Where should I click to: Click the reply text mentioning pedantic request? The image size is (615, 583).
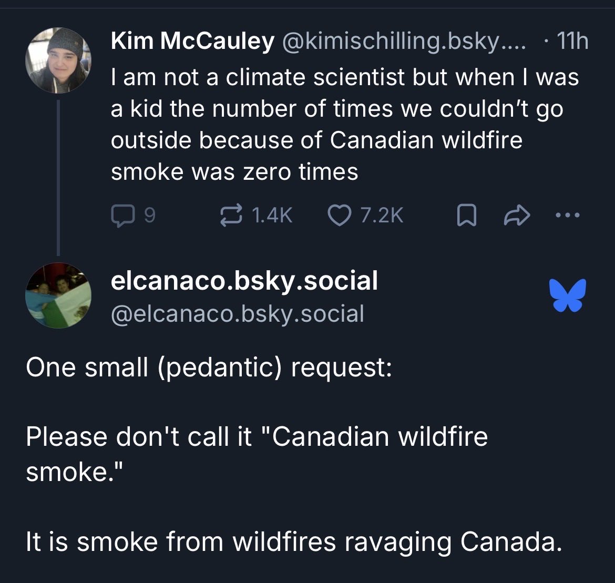coord(209,367)
